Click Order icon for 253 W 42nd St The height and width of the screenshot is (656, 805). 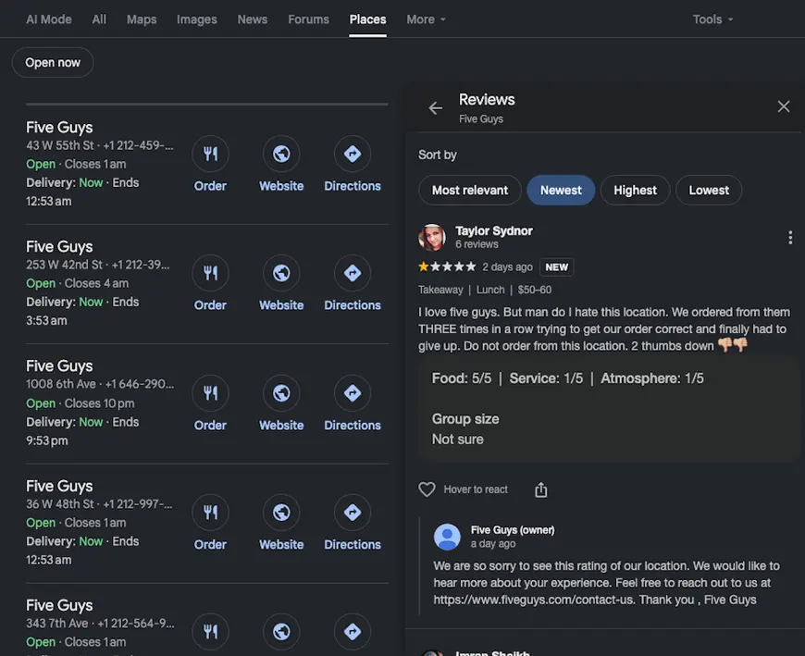pos(210,273)
